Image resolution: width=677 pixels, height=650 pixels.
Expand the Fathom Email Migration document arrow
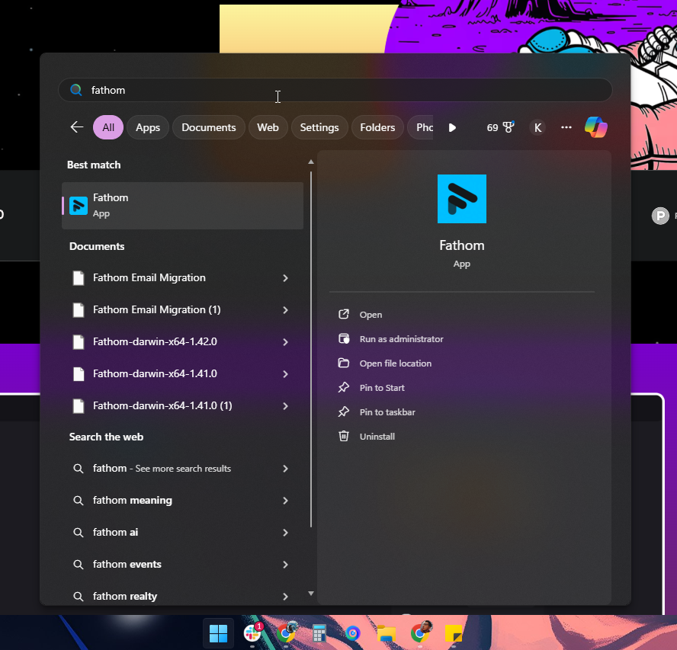tap(285, 278)
